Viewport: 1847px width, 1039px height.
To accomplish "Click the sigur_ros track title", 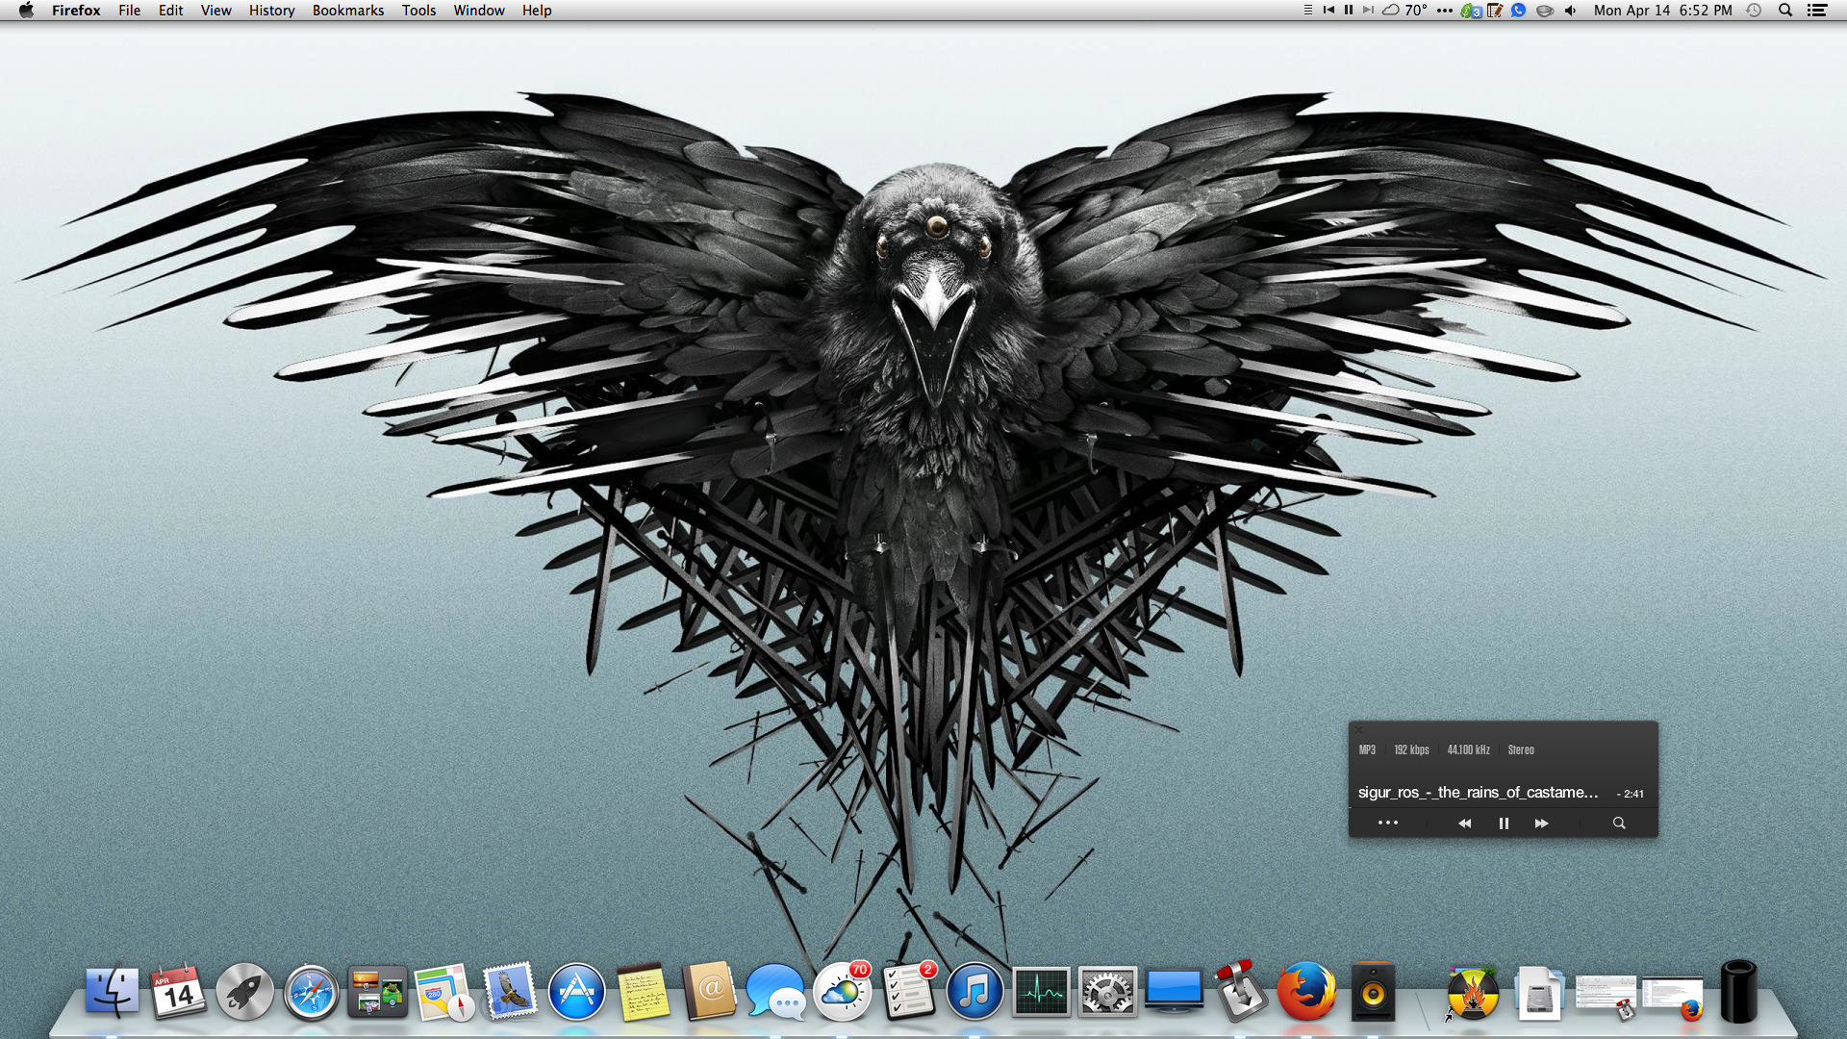I will [1478, 793].
